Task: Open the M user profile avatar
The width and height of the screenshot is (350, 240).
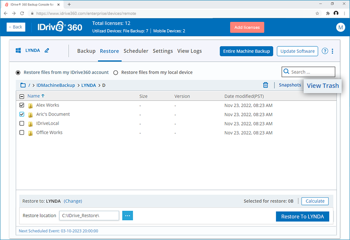Action: 340,27
